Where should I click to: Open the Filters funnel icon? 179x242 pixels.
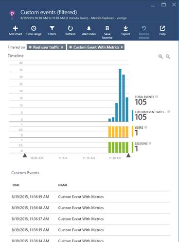point(52,28)
